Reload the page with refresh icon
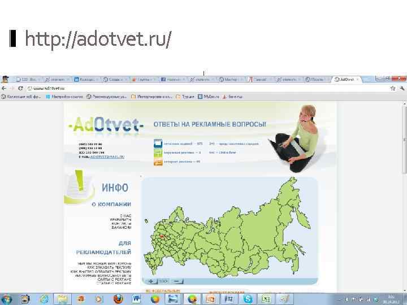The height and width of the screenshot is (305, 407). [20, 88]
